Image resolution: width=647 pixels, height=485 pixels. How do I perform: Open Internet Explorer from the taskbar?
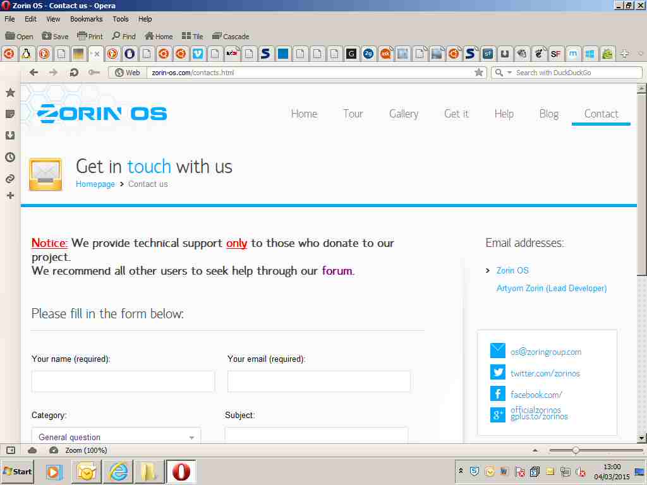118,472
